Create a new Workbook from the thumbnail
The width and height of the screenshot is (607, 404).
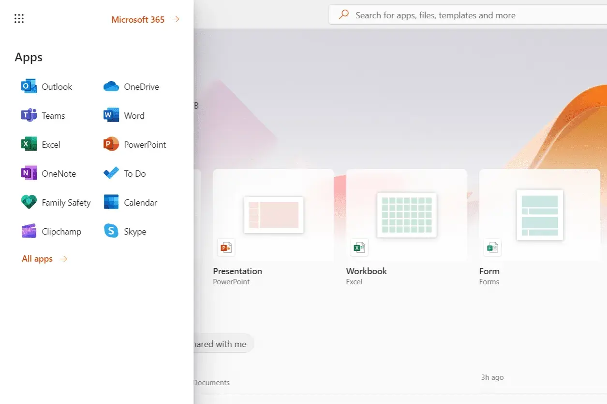click(x=407, y=215)
